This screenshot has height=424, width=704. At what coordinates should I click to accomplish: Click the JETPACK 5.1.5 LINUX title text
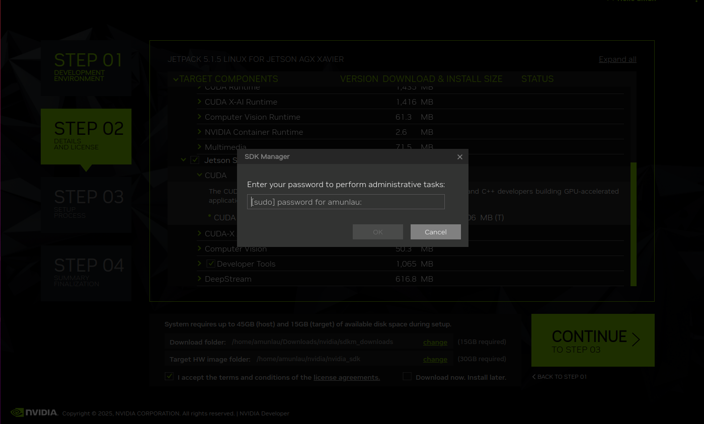(256, 59)
